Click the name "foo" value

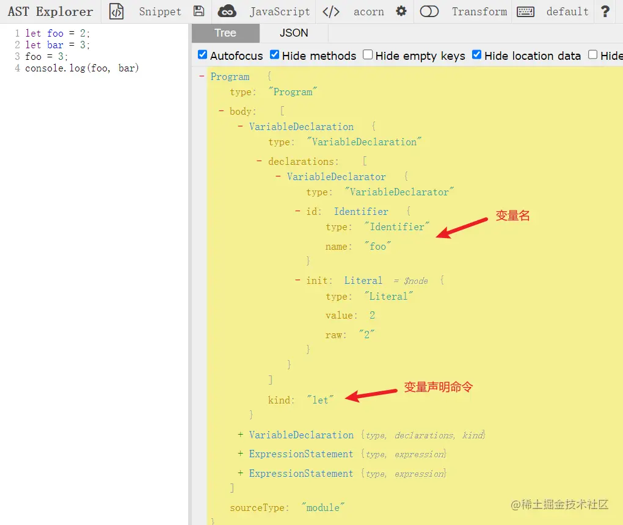point(378,246)
